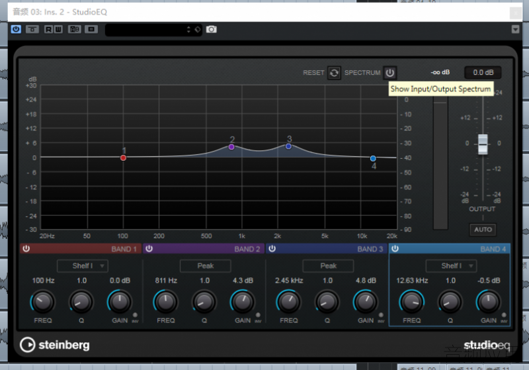Viewport: 529px width, 370px height.
Task: Toggle Band 1 power button
Action: click(26, 249)
